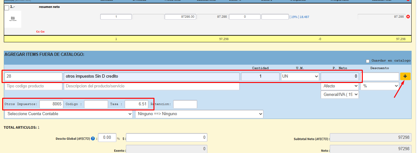Click the Descto Global percent field
This screenshot has width=417, height=153.
[x=107, y=138]
